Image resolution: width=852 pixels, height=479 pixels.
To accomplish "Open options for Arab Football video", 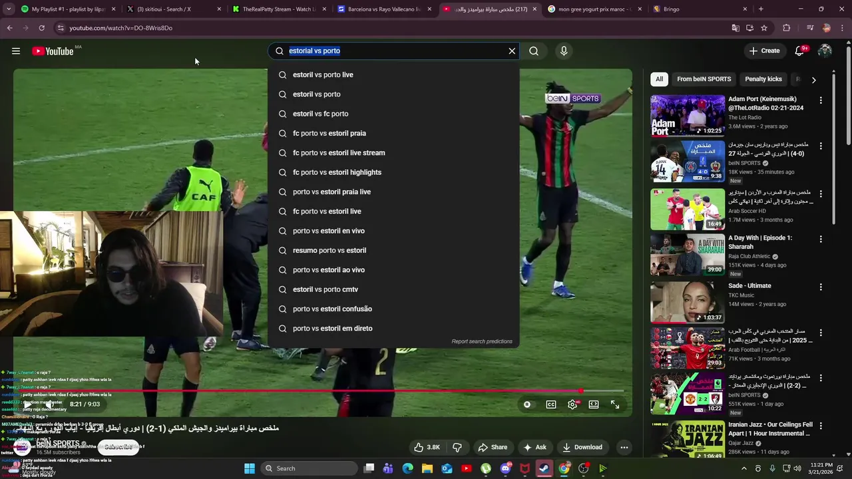I will [x=821, y=332].
